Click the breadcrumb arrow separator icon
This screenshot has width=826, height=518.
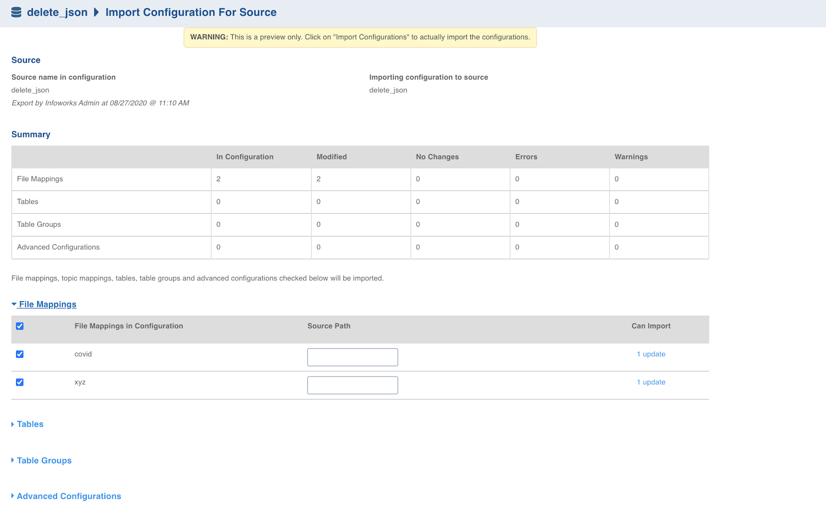[x=97, y=12]
